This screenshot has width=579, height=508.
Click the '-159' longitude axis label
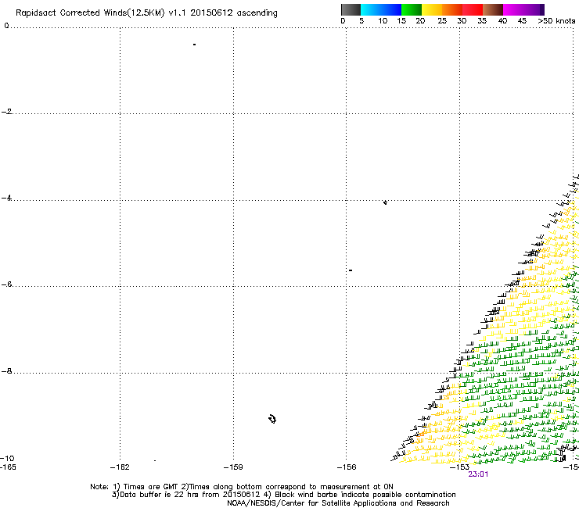click(x=233, y=467)
